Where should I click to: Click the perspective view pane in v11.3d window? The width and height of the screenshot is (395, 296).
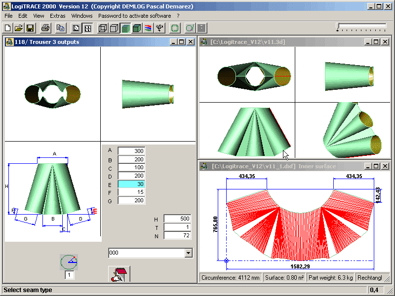point(343,130)
